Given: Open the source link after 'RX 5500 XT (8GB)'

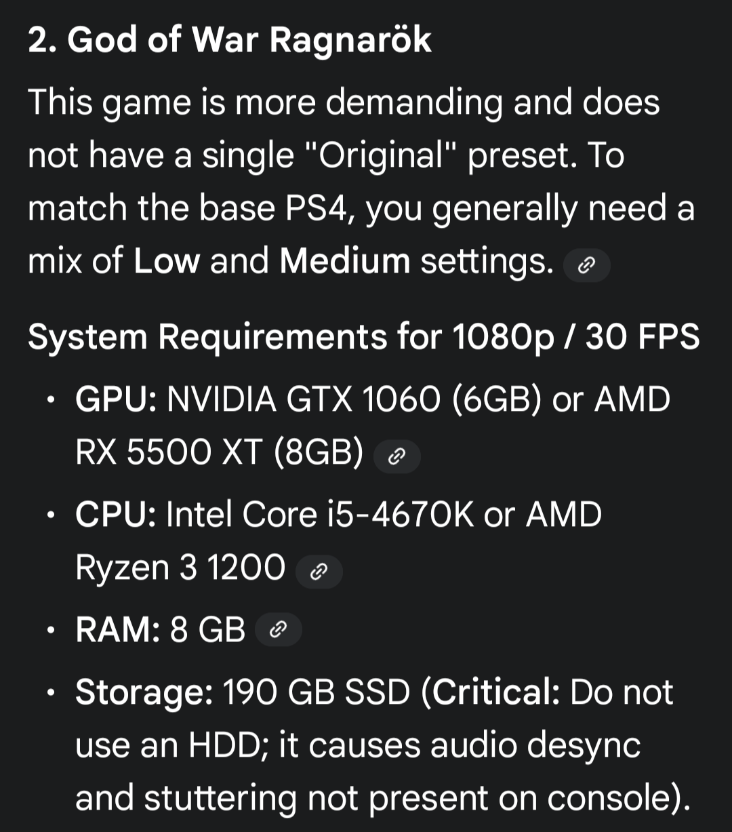Looking at the screenshot, I should (397, 456).
